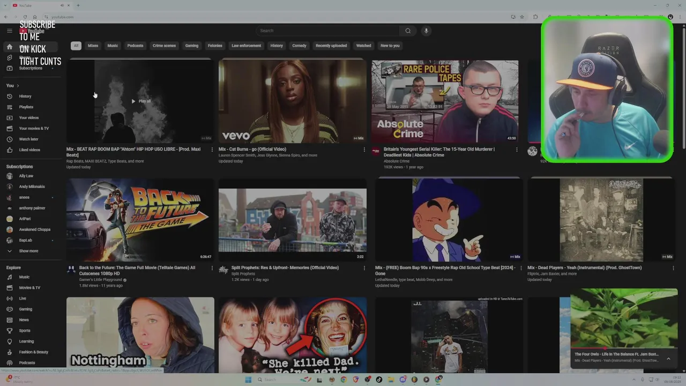Image resolution: width=686 pixels, height=386 pixels.
Task: Expand the You section chevron
Action: (x=18, y=86)
